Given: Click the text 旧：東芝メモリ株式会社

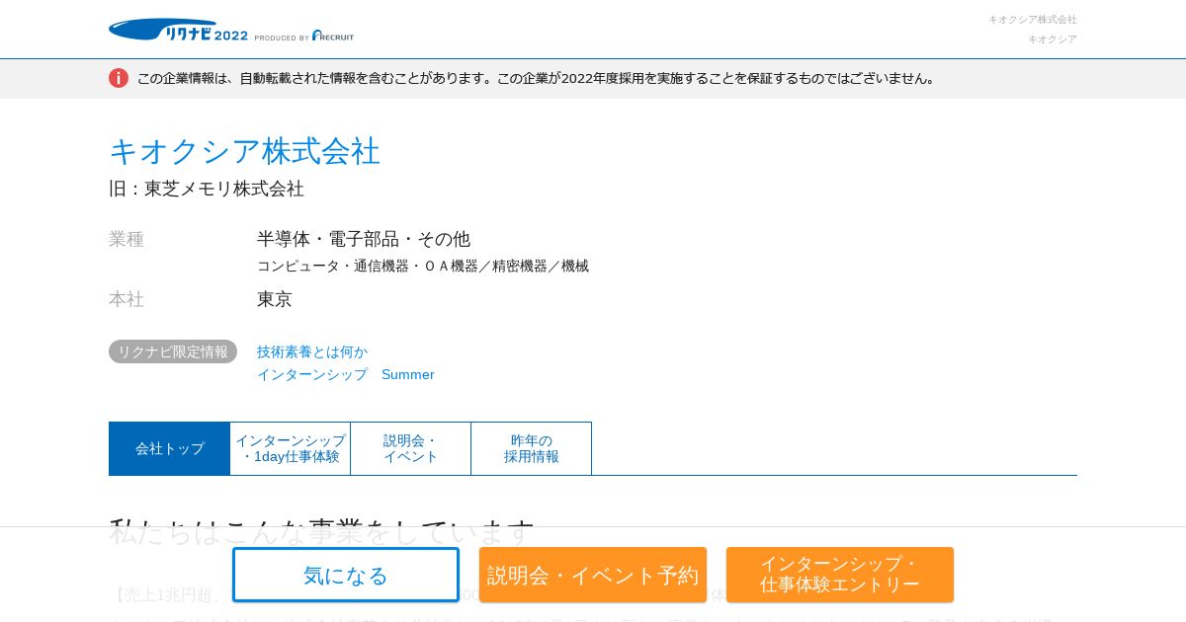Looking at the screenshot, I should (x=207, y=189).
